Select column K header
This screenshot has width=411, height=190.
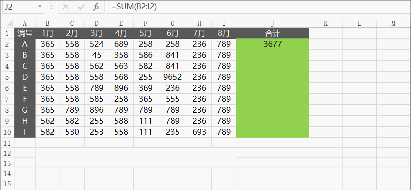tap(326, 24)
